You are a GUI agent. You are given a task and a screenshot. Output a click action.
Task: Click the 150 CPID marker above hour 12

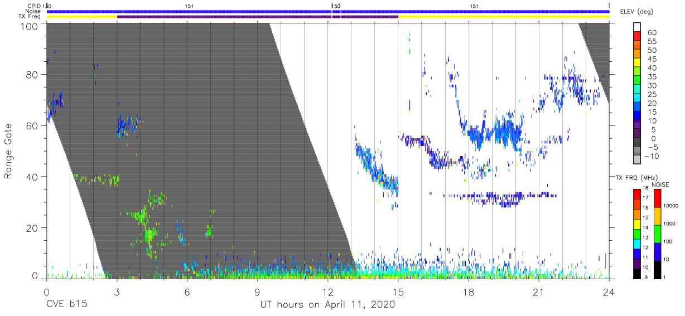tap(336, 6)
